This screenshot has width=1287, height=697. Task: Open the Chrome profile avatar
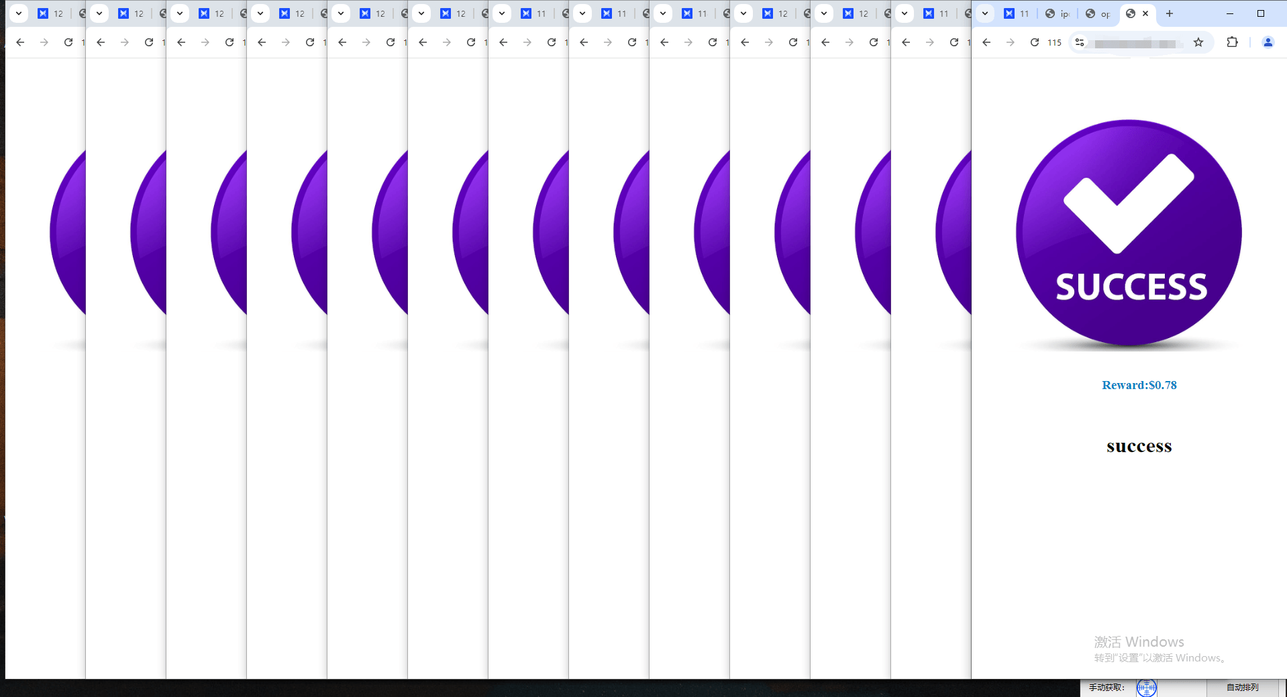pos(1268,42)
